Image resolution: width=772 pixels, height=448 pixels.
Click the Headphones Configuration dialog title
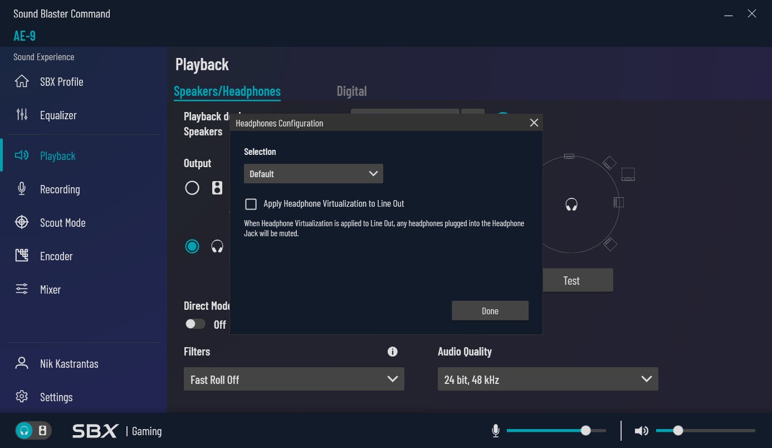279,123
